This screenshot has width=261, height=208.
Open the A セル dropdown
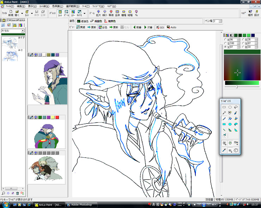pyautogui.click(x=23, y=31)
